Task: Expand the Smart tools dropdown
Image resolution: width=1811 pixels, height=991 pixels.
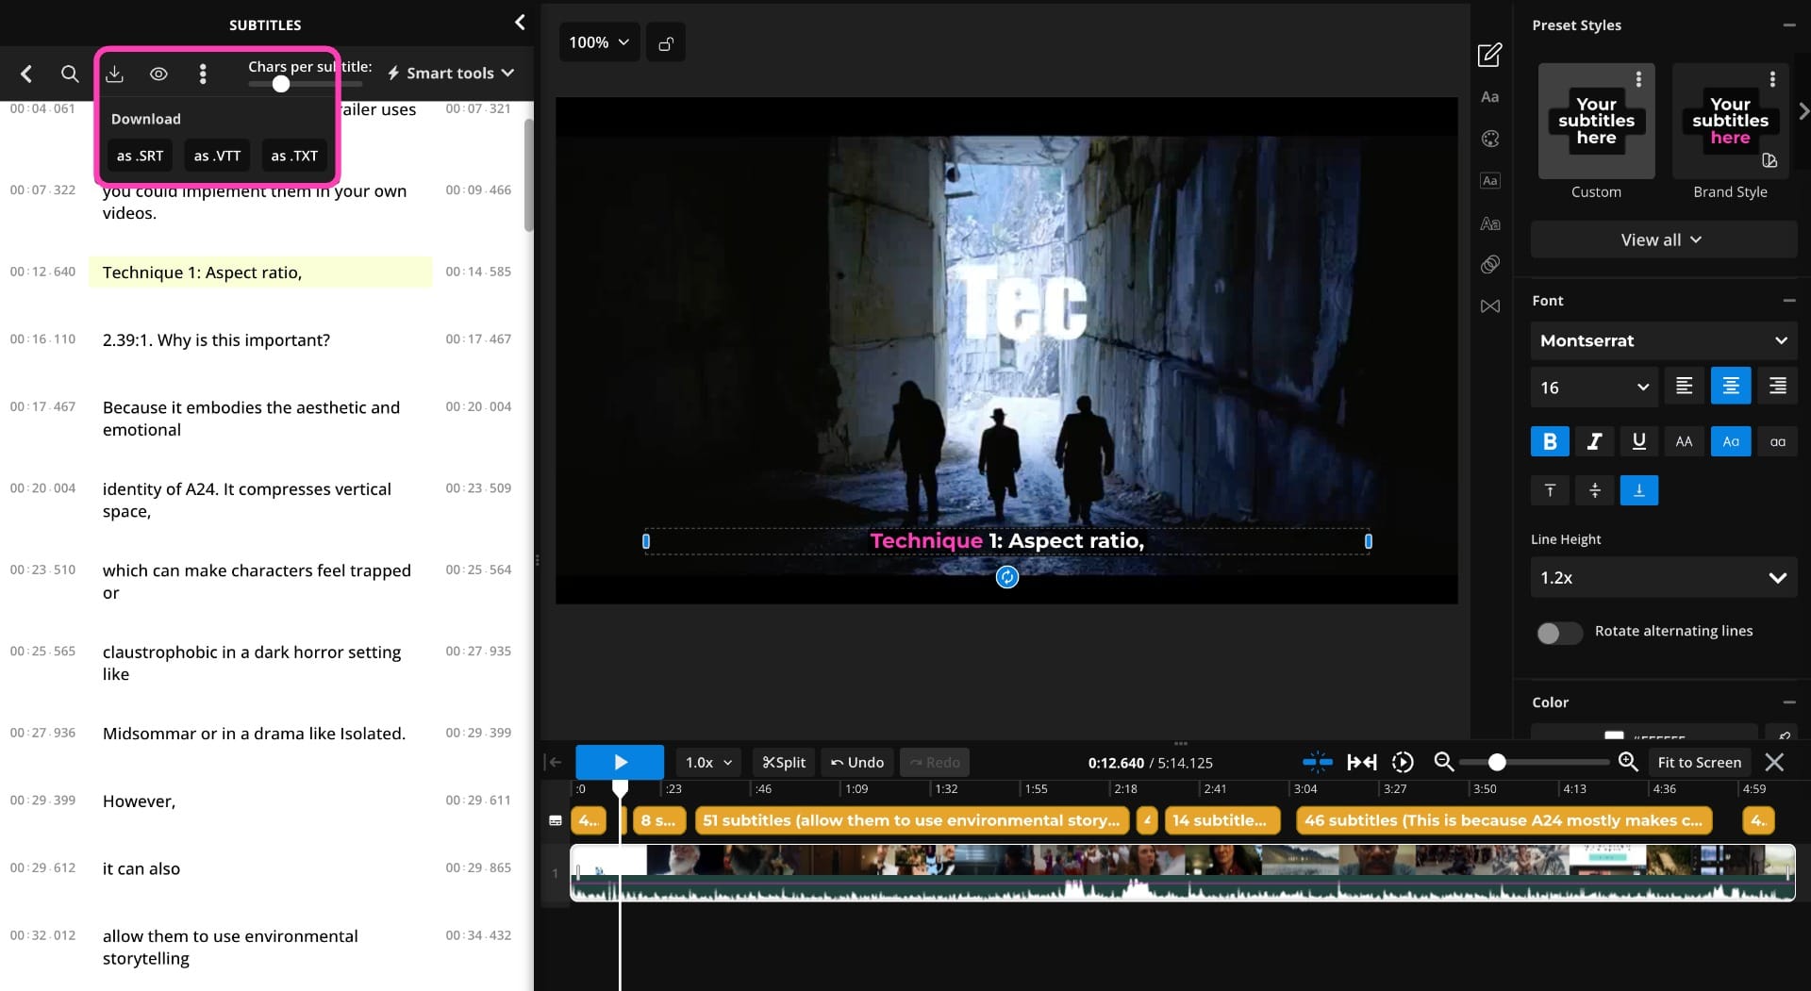Action: 451,73
